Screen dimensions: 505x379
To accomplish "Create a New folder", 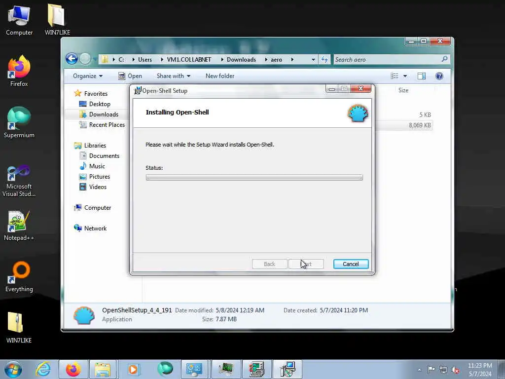I will coord(220,76).
